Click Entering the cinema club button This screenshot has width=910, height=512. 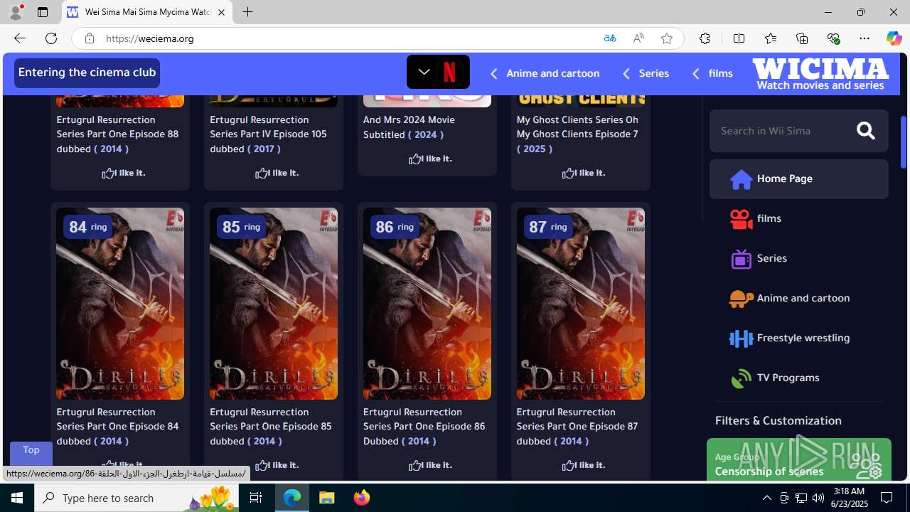click(x=87, y=73)
